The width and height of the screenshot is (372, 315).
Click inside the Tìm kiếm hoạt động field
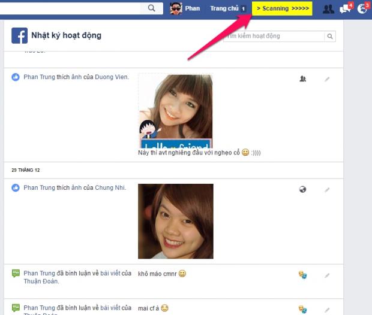click(x=273, y=37)
